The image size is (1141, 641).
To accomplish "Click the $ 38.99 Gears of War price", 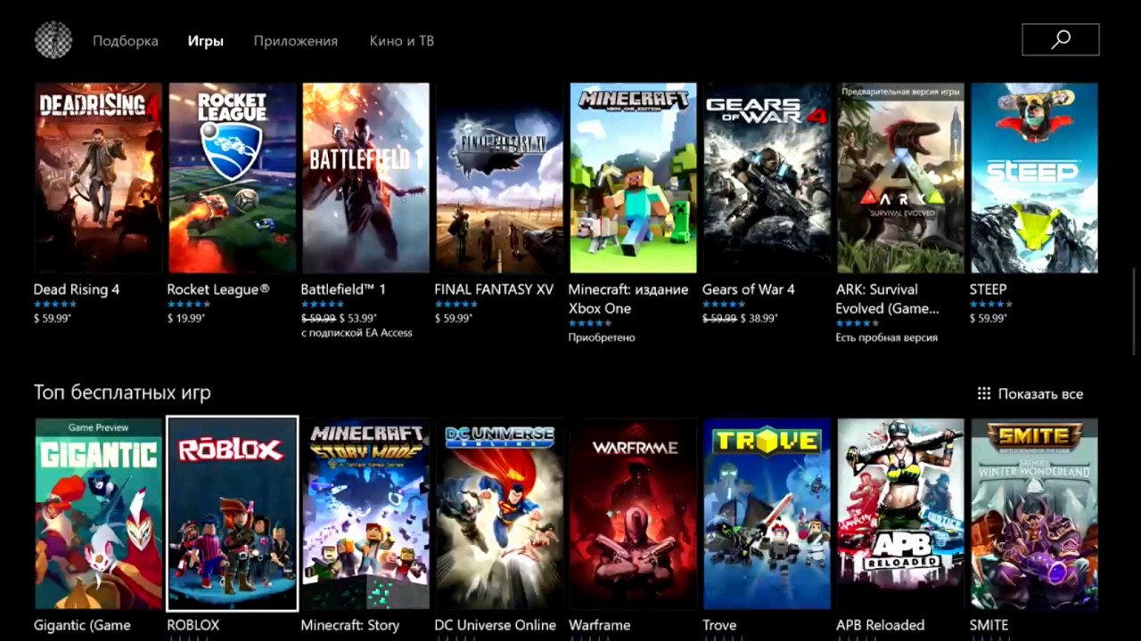I will click(x=759, y=319).
